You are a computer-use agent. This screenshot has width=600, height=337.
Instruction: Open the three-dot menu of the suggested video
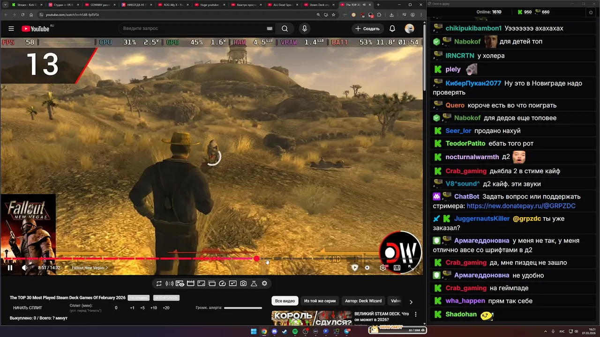415,315
